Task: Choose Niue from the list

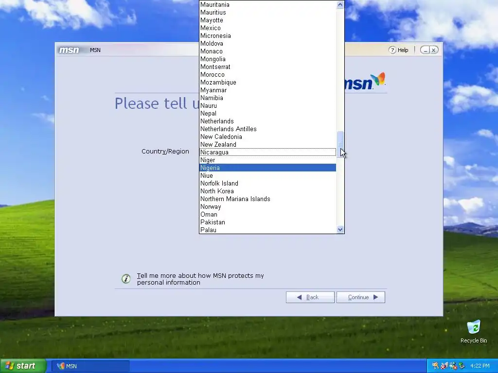Action: click(x=268, y=176)
